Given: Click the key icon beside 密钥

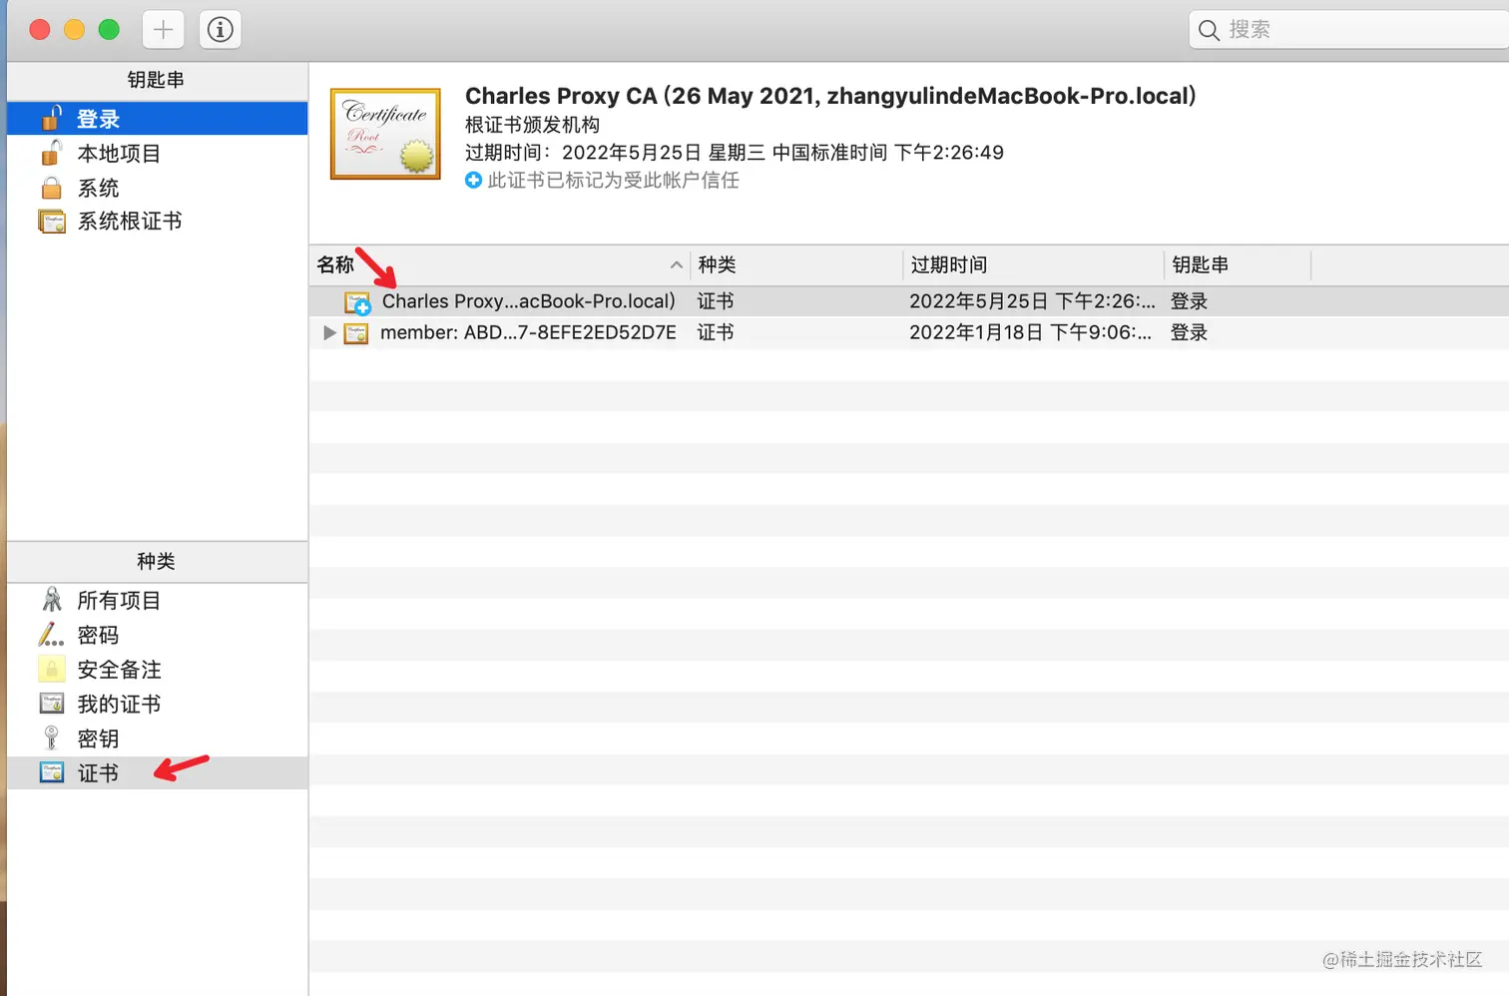Looking at the screenshot, I should (x=52, y=738).
